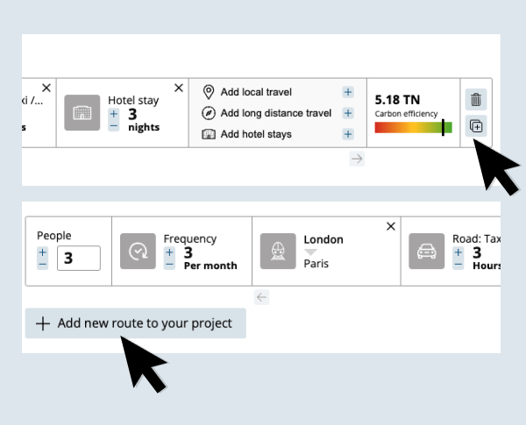Decrease frequency per month
Viewport: 526px width, 425px height.
pyautogui.click(x=169, y=265)
